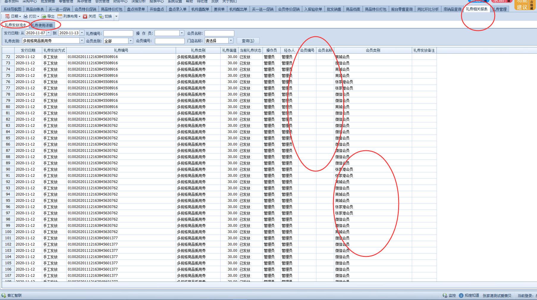
Task: Sort by the 礼券发放方式 column header
Action: pos(54,50)
